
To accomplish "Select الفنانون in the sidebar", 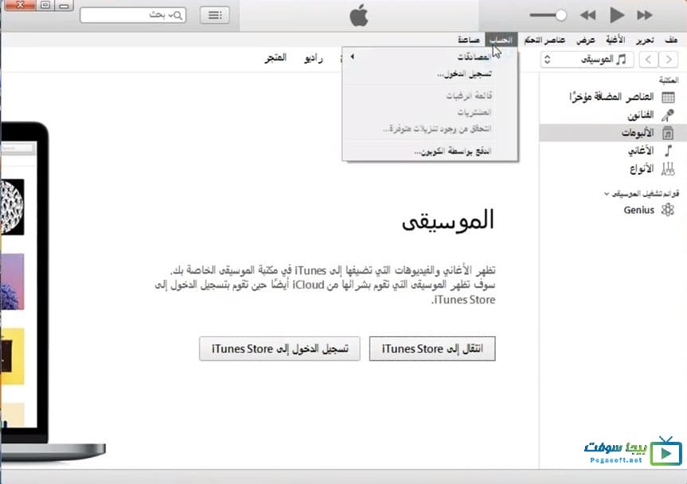I will tap(641, 115).
